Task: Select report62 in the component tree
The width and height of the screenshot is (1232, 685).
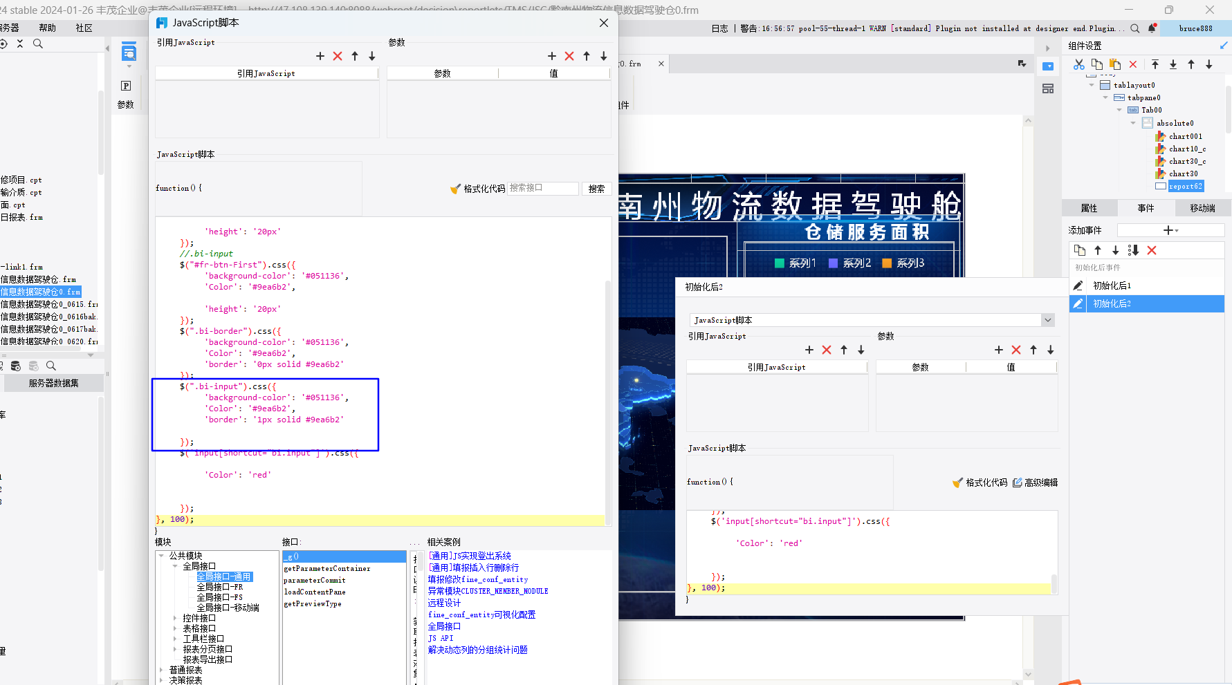Action: pos(1186,186)
